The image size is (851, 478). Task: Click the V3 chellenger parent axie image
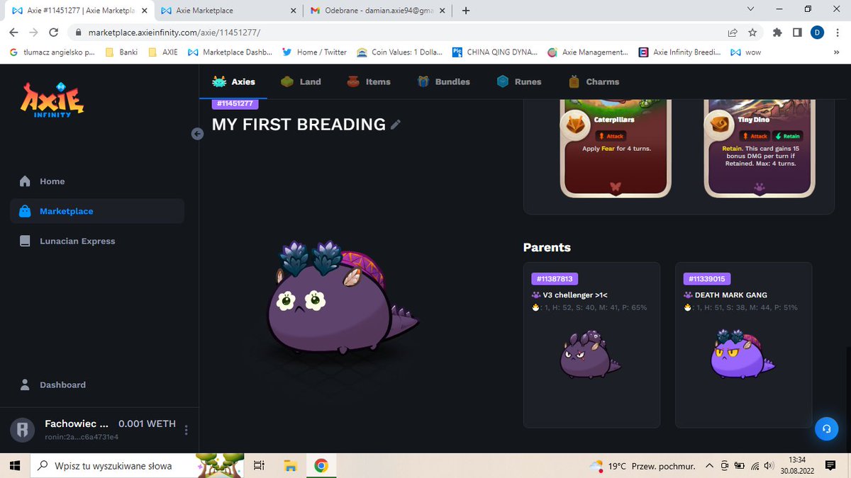click(x=591, y=355)
